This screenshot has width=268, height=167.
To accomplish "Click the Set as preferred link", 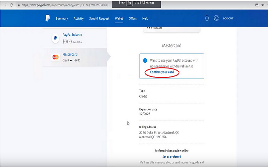I will pos(172,157).
